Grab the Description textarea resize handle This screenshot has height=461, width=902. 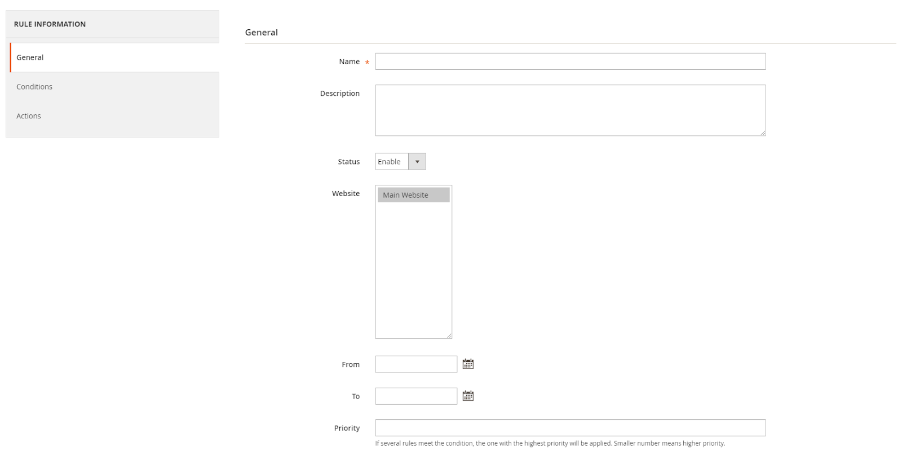(x=763, y=132)
